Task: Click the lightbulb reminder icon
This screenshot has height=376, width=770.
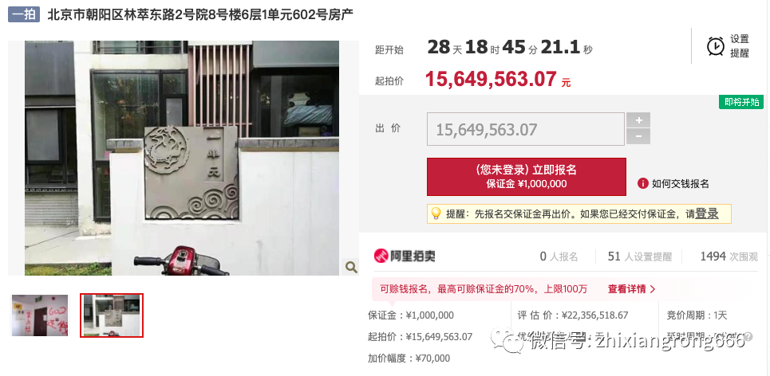Action: coord(436,213)
